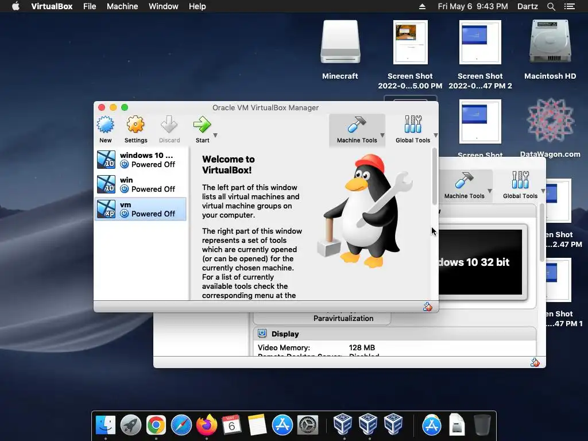Click the Windows 10 32 bit preview thumbnail
The image size is (588, 441).
[x=481, y=262]
